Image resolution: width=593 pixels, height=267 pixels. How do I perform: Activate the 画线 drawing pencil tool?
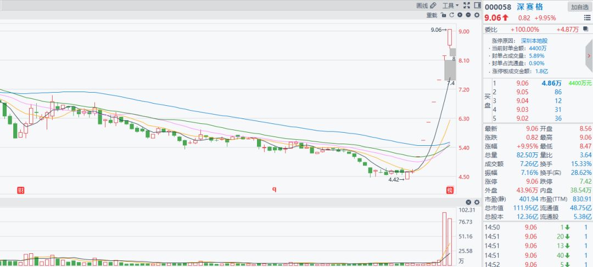(x=426, y=5)
